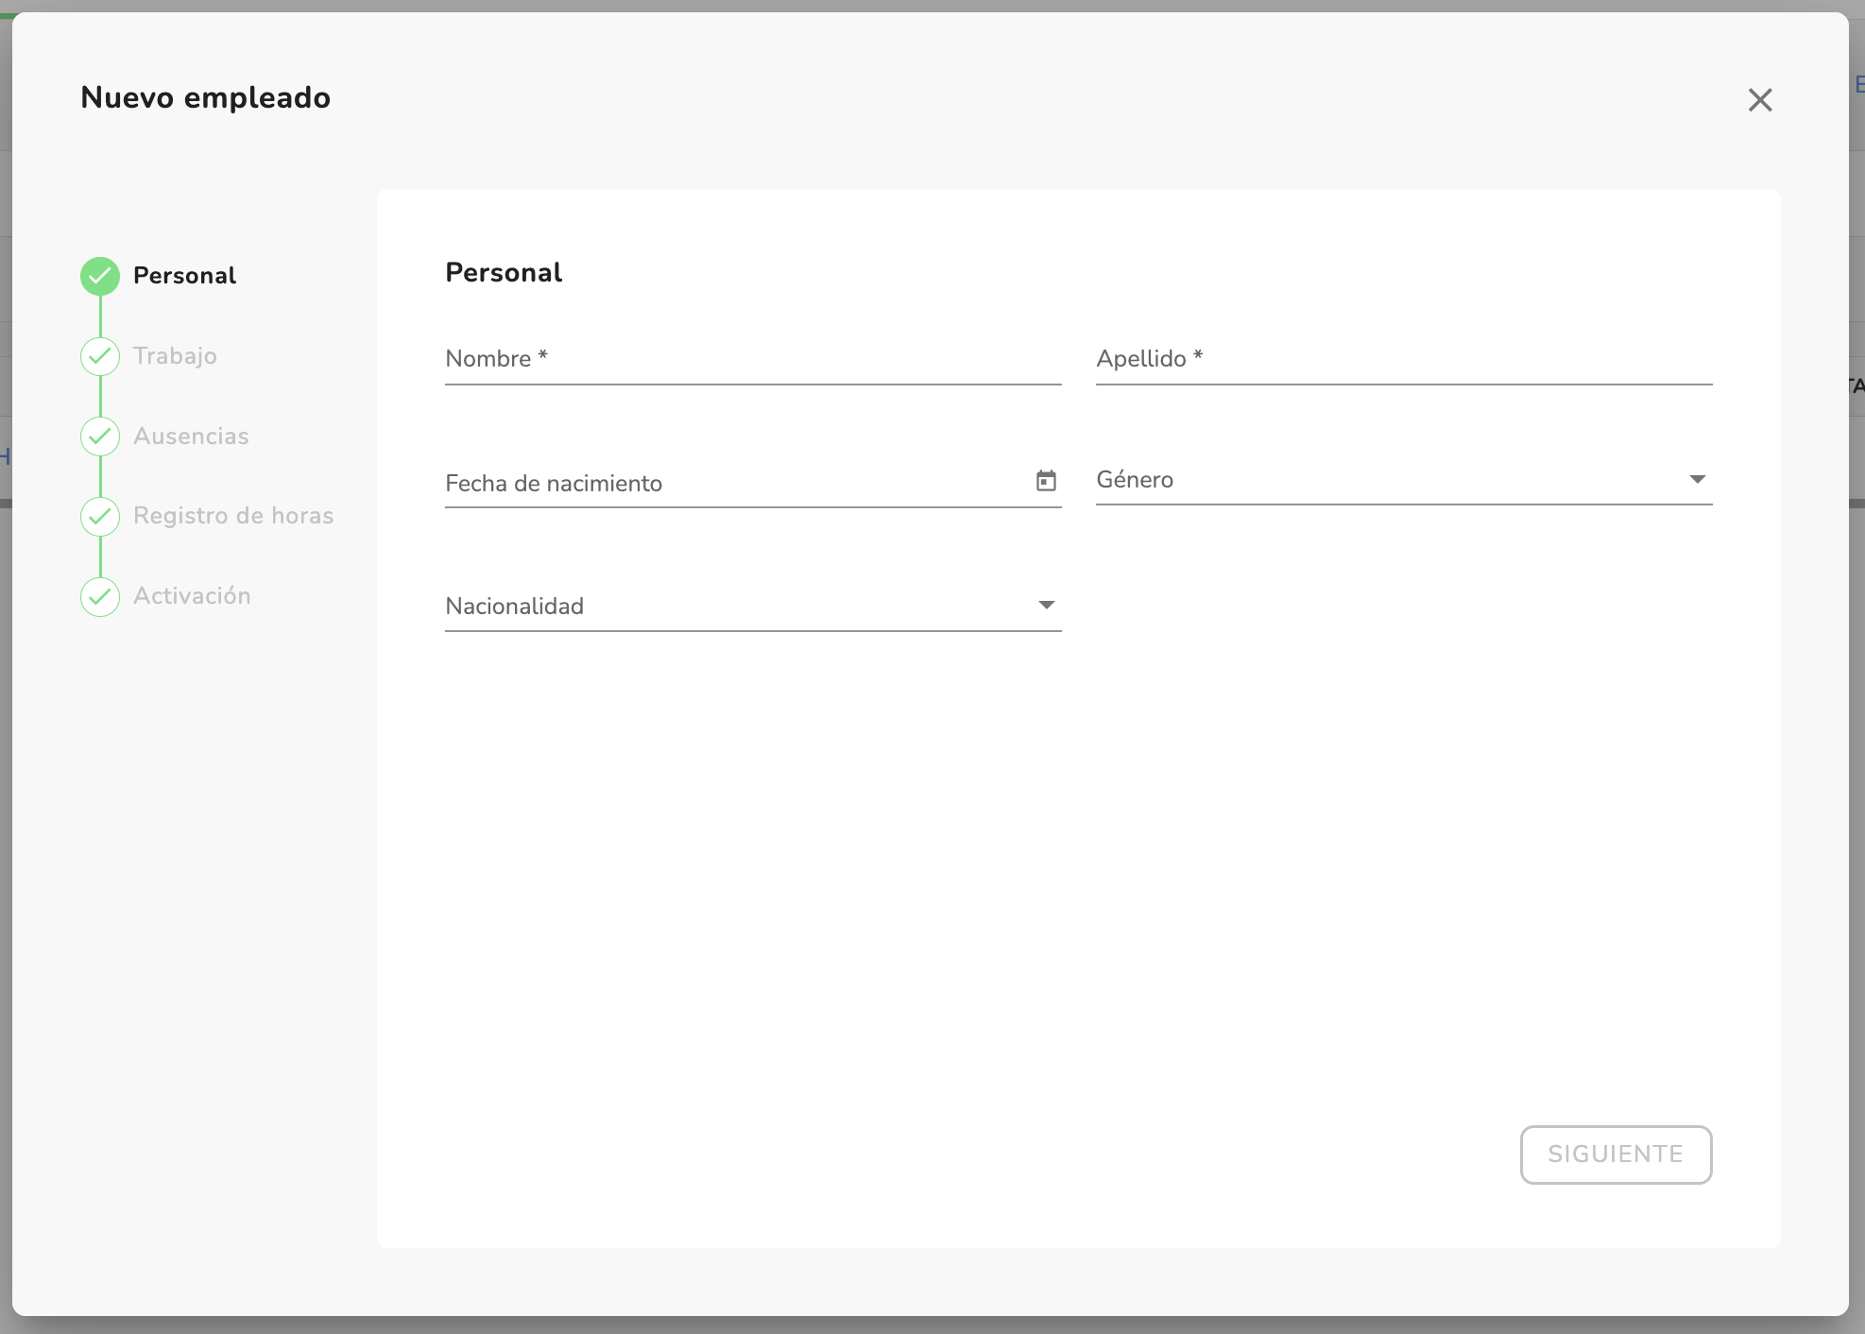Expand the Género dropdown arrow
The width and height of the screenshot is (1865, 1334).
click(1697, 479)
